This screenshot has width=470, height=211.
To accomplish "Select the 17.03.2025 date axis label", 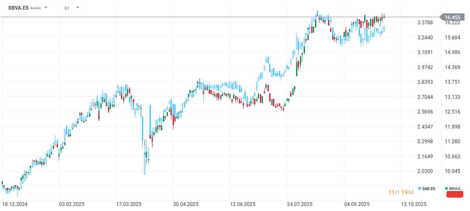I will [128, 204].
